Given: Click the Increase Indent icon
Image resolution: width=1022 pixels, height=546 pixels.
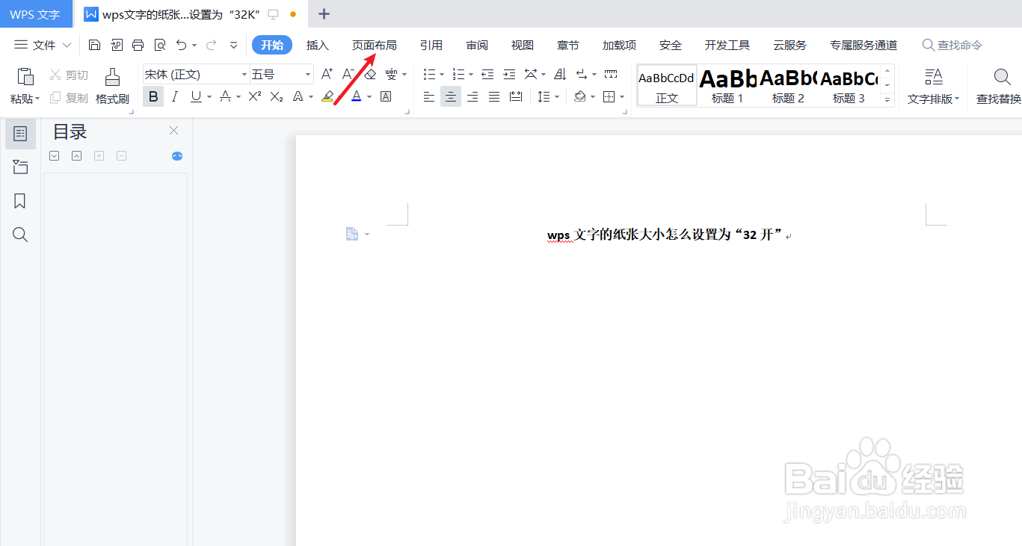Looking at the screenshot, I should point(509,74).
